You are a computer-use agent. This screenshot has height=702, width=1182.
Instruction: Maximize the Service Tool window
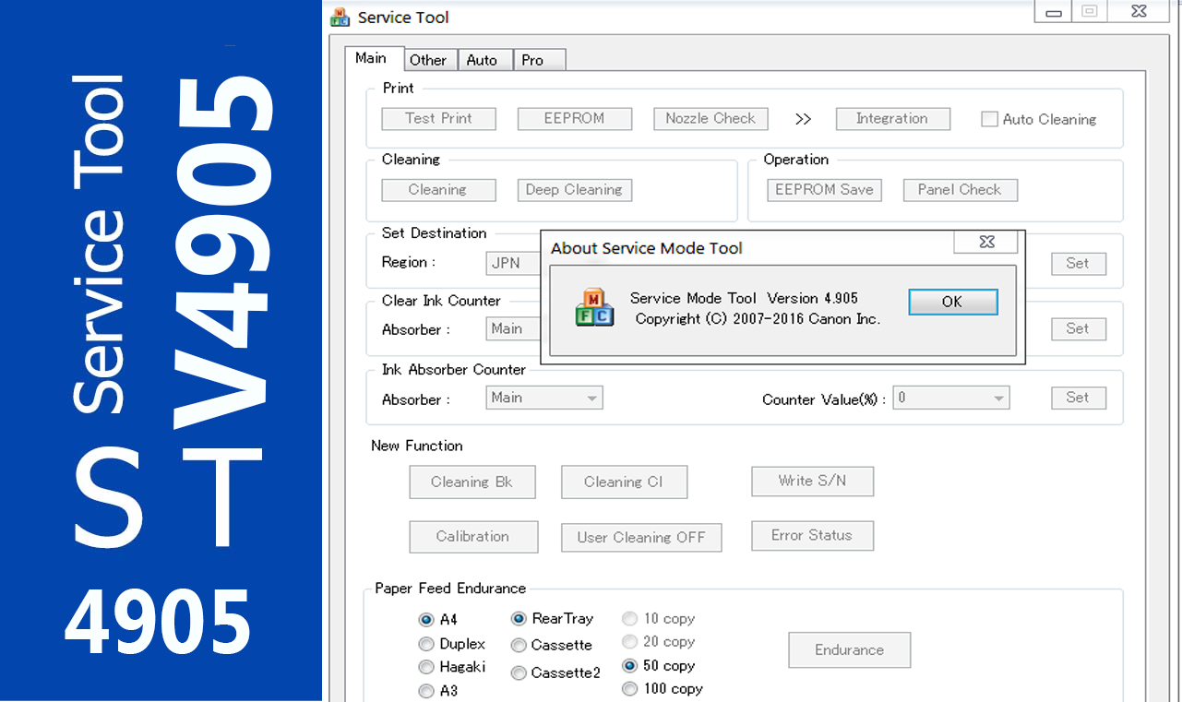coord(1090,11)
